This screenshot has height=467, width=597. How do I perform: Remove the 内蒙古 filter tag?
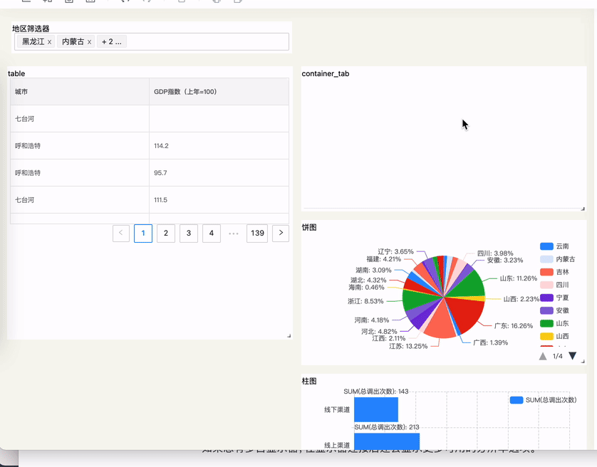(x=90, y=41)
